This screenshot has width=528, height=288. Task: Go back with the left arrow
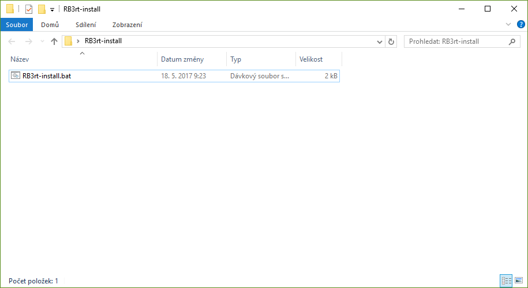coord(12,41)
